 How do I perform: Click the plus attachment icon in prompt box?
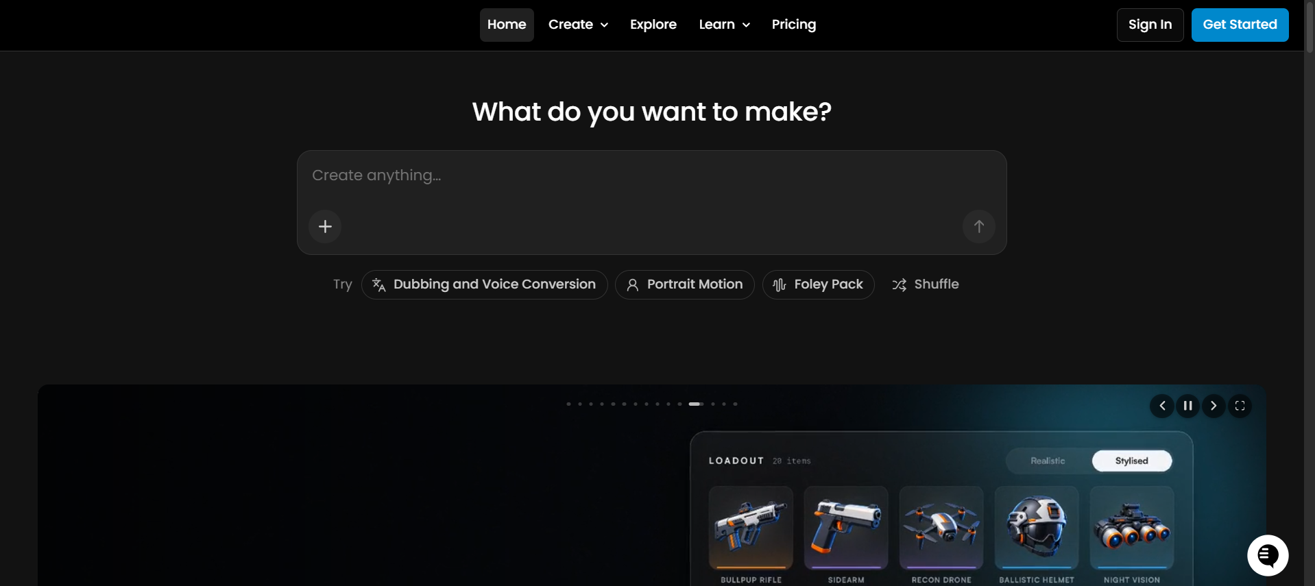coord(325,226)
